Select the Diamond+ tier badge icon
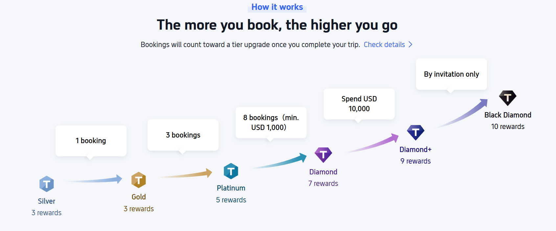556x231 pixels. coord(416,132)
